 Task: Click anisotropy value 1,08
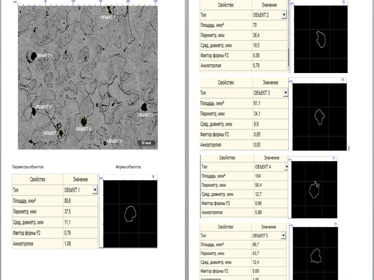68,243
